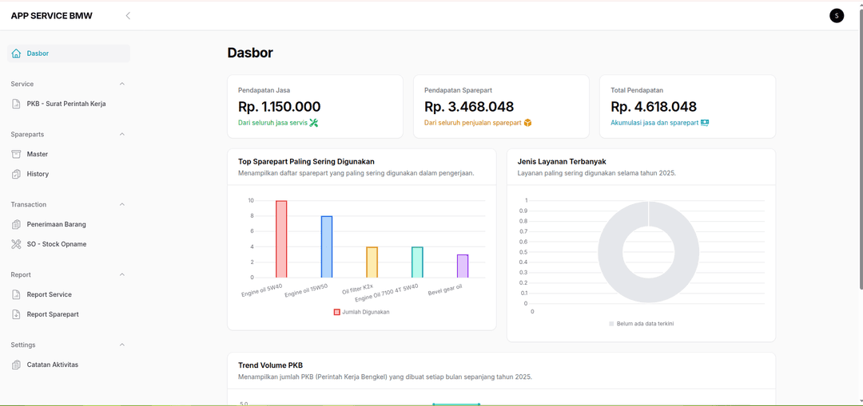863x406 pixels.
Task: Go to Spareparts Master page
Action: [x=69, y=155]
